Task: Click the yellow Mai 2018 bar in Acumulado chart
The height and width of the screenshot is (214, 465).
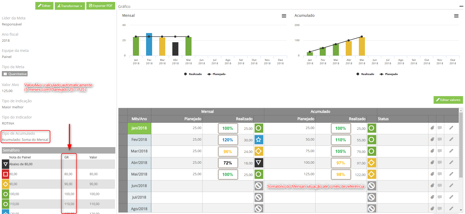Action: (x=362, y=46)
